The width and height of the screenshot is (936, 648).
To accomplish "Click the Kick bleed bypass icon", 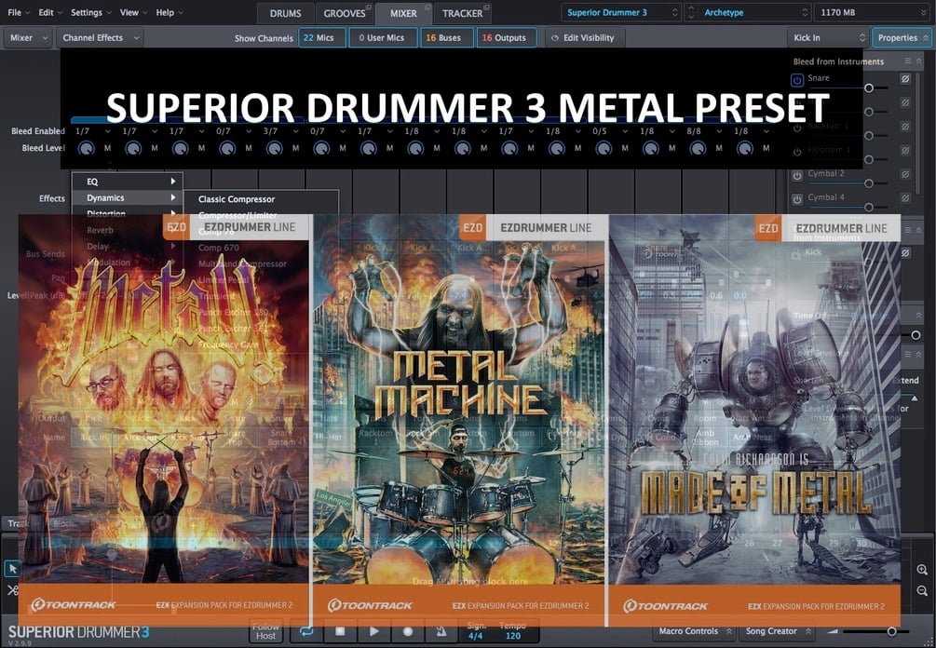I will pyautogui.click(x=905, y=253).
